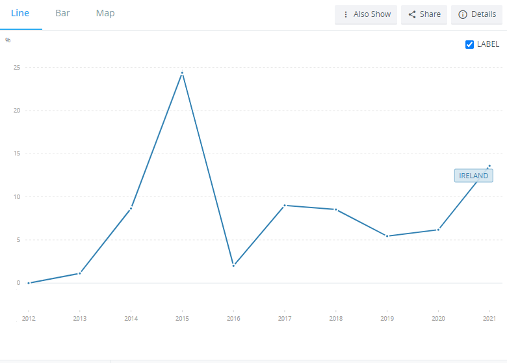Viewport: 507px width, 363px height.
Task: Select the 2018 data point
Action: click(335, 209)
